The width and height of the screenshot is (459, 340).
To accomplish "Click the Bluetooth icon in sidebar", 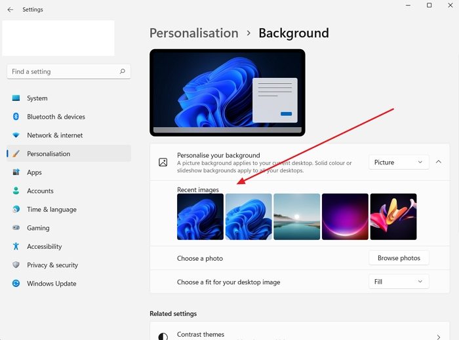I will click(16, 117).
